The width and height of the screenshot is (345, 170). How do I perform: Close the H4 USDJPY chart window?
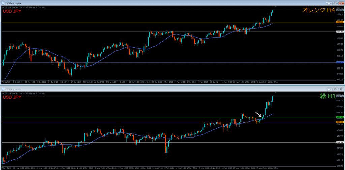[341, 3]
